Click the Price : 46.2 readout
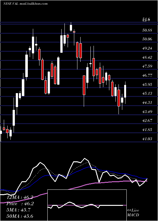Viewport: 158px width, 221px height. pyautogui.click(x=20, y=204)
